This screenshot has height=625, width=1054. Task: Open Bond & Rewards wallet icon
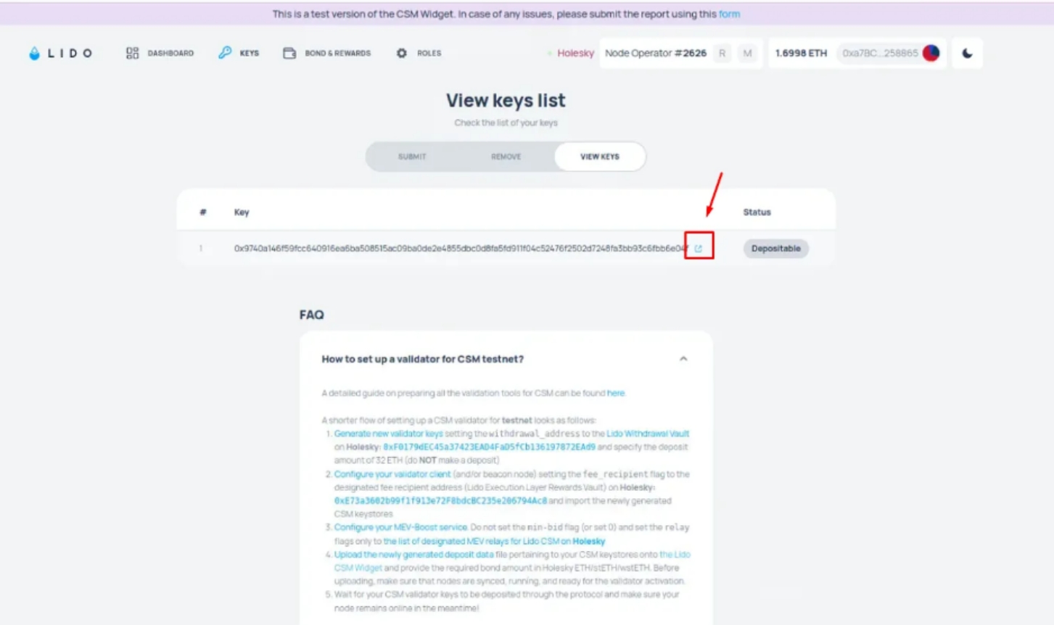tap(289, 53)
